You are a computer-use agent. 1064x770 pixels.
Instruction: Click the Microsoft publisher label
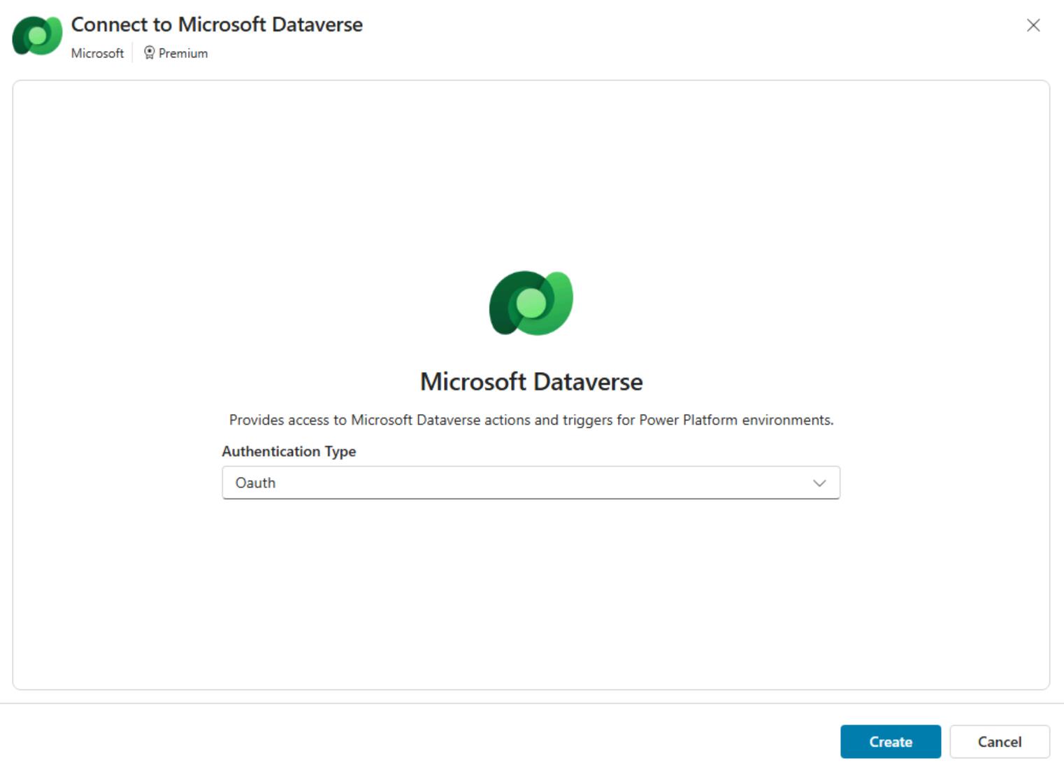(97, 53)
